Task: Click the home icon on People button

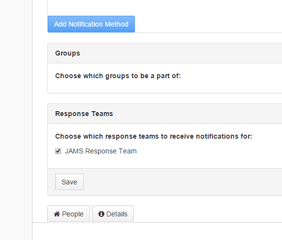Action: click(57, 214)
